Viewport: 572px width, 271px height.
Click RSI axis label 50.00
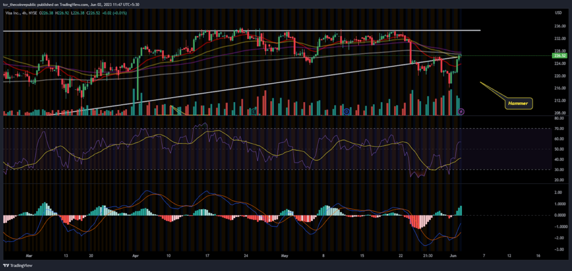tap(559, 149)
